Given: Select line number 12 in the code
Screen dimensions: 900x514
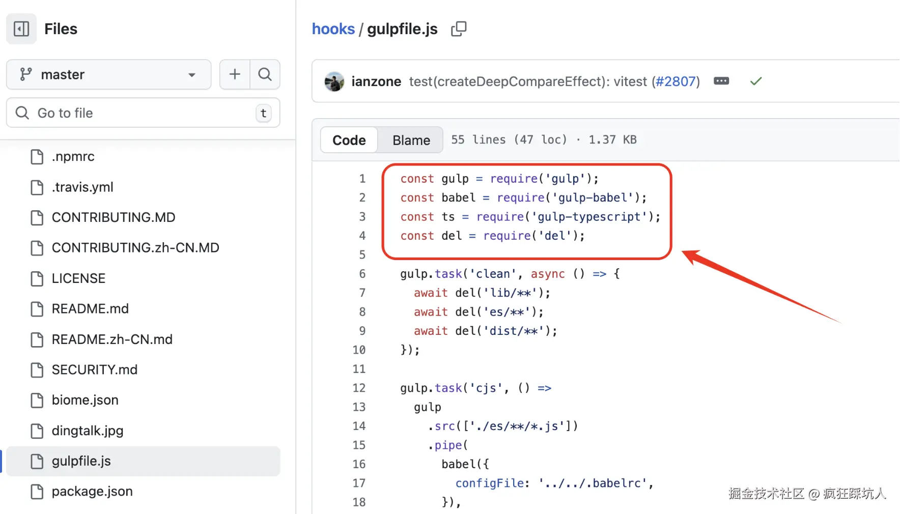Looking at the screenshot, I should coord(359,388).
